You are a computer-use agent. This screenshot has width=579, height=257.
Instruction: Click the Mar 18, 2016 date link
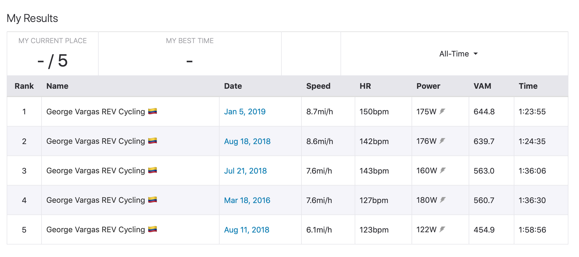pyautogui.click(x=247, y=200)
